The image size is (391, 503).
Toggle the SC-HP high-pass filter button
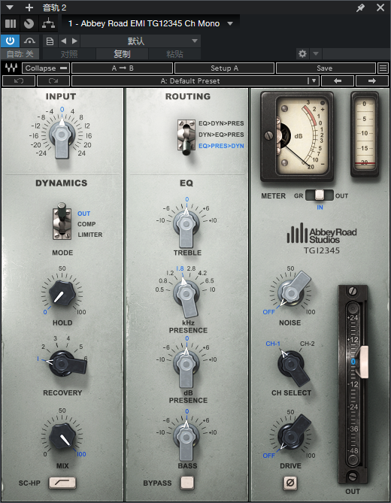click(x=62, y=483)
